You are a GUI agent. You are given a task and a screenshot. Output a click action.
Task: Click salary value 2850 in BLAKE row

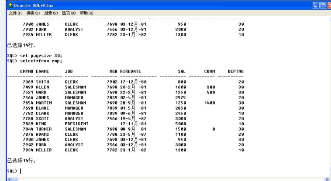[181, 108]
